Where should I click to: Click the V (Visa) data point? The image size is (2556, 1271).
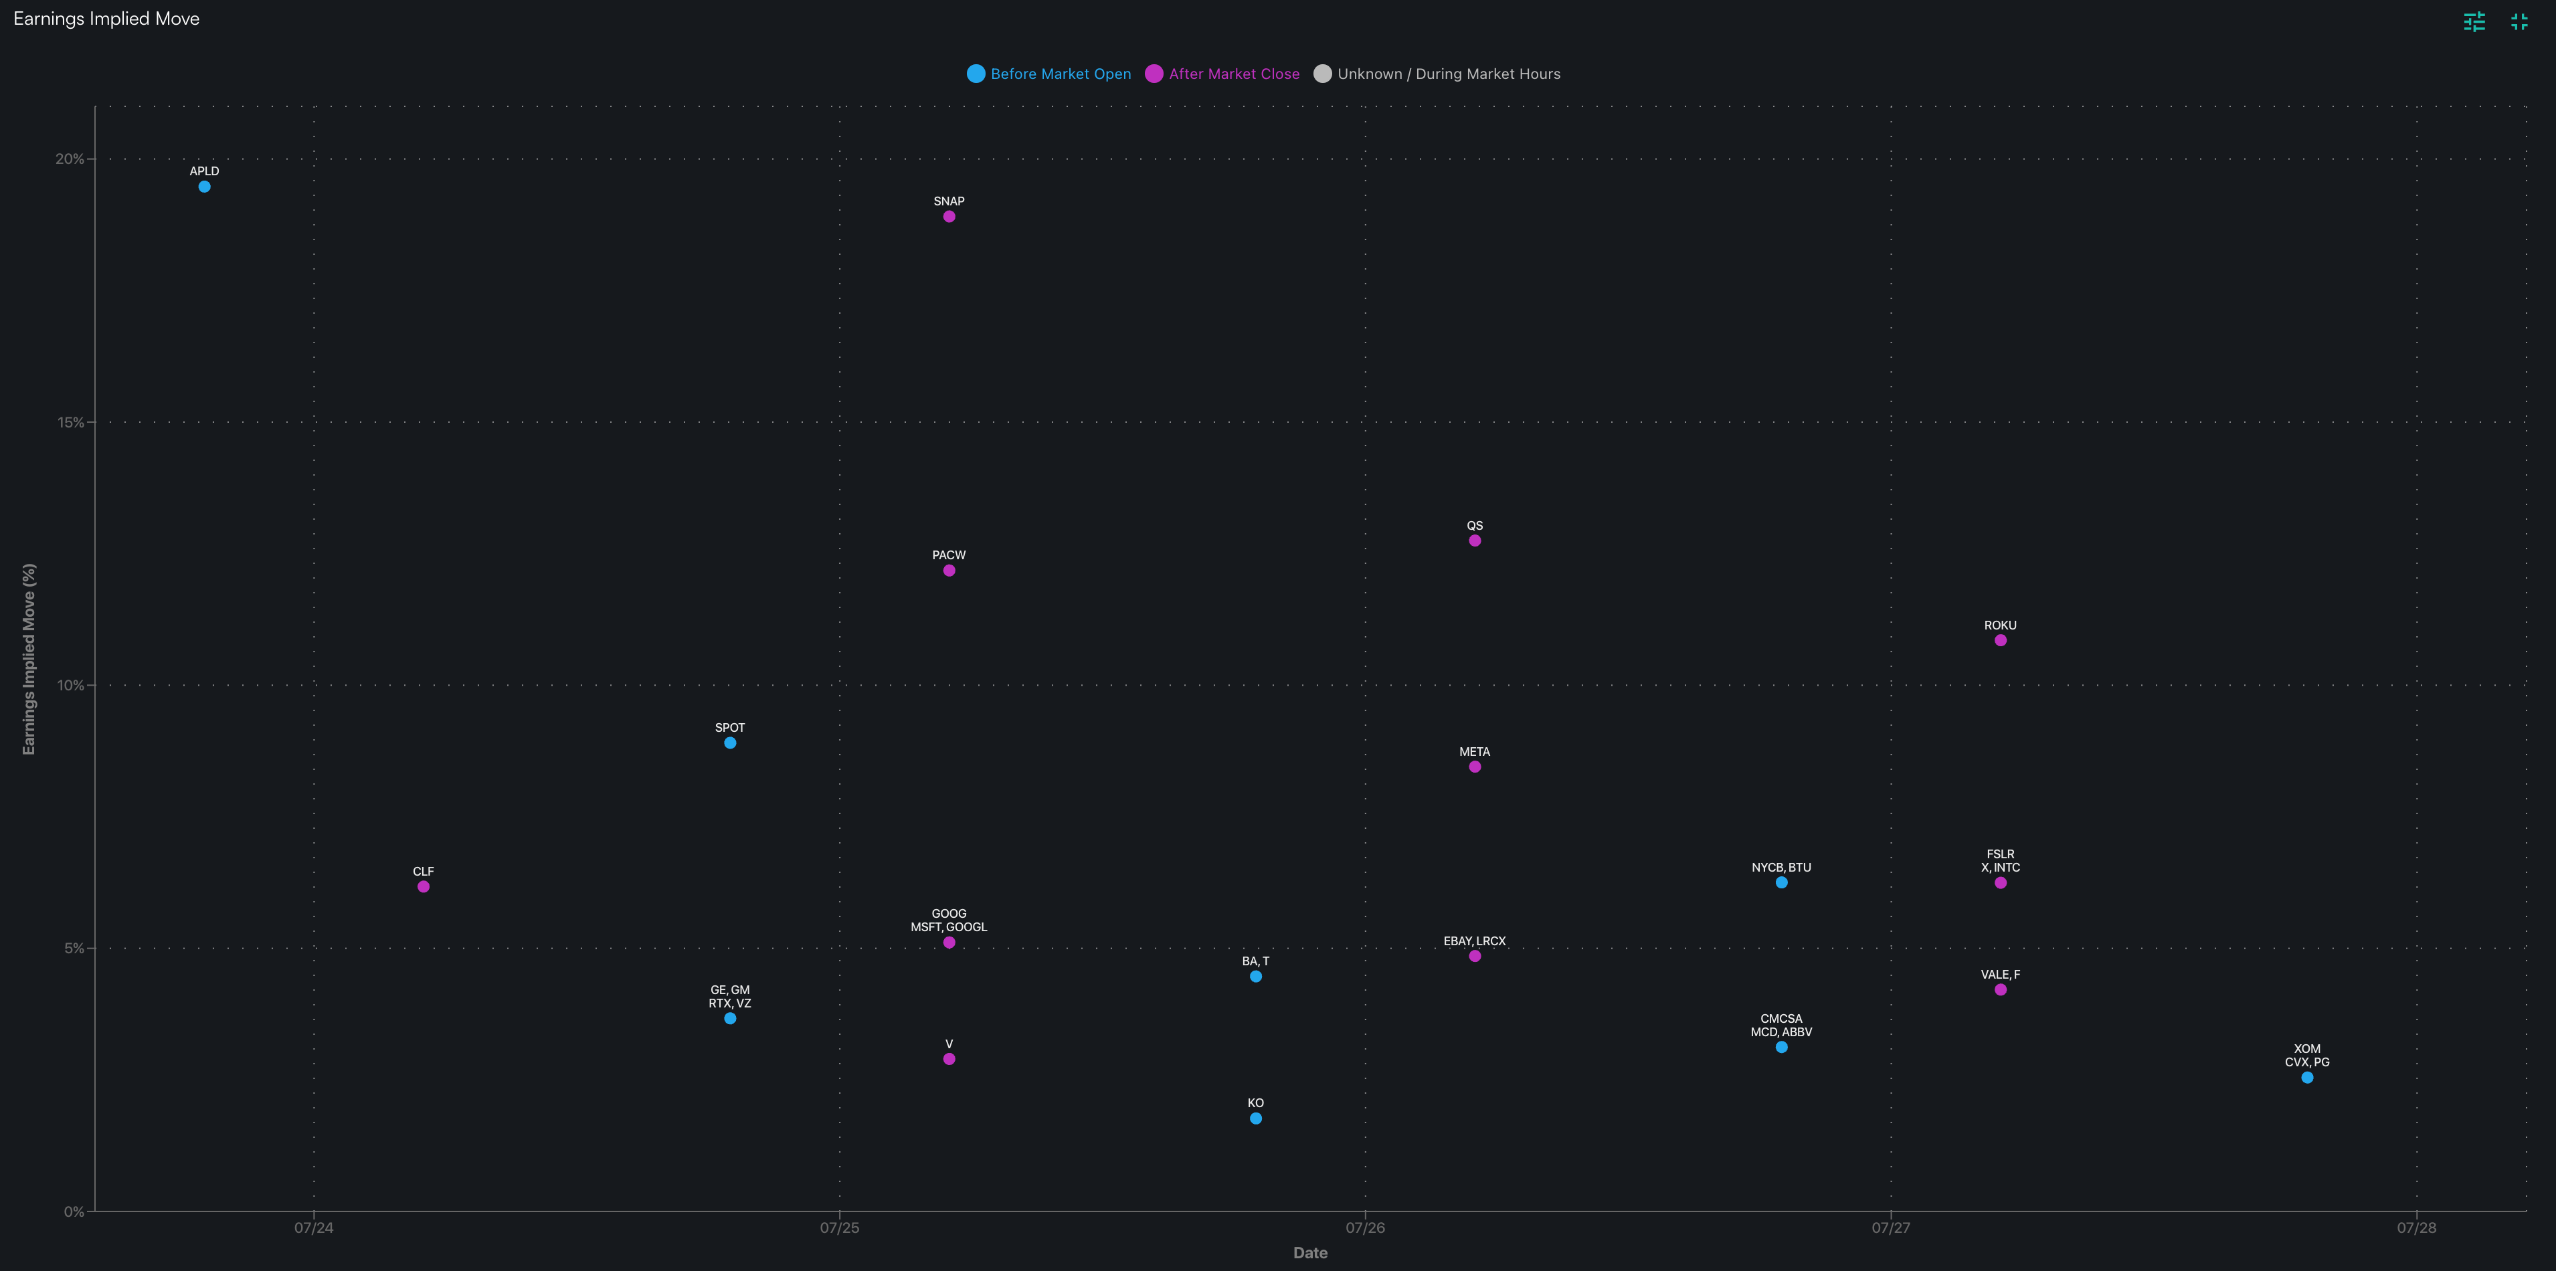[949, 1059]
